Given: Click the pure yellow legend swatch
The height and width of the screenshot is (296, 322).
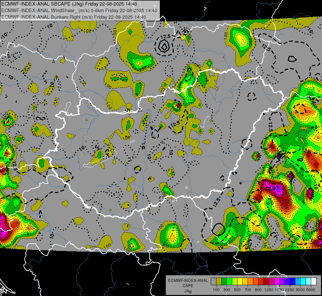Looking at the screenshot, I should [240, 281].
